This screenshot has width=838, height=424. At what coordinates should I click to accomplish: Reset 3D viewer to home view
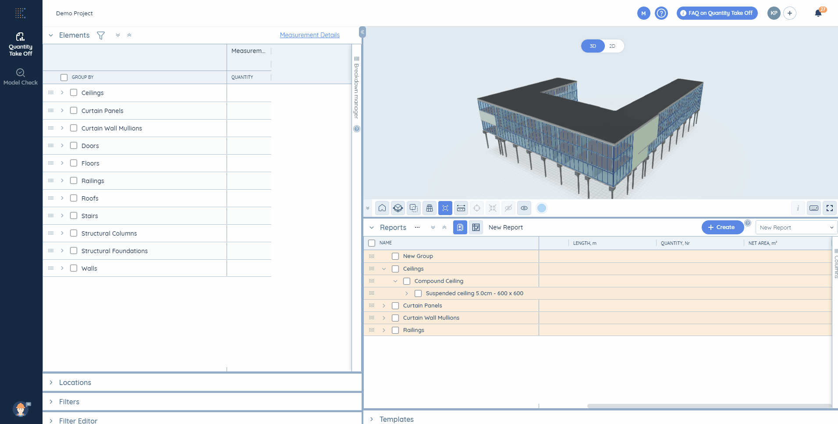pos(382,208)
